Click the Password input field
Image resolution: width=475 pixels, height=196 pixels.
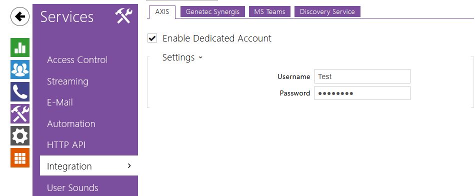click(x=362, y=93)
